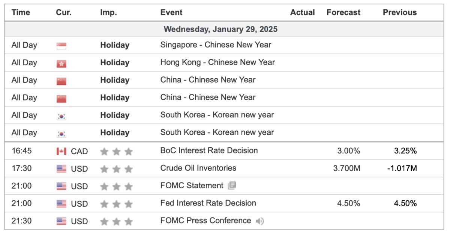Open the BoC Interest Rate Decision event
Screen dimensions: 450x240
click(209, 150)
